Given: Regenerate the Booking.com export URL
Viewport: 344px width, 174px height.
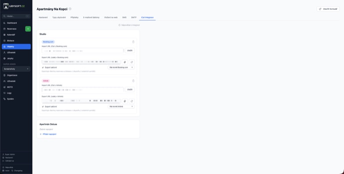Looking at the screenshot, I should coord(131,62).
